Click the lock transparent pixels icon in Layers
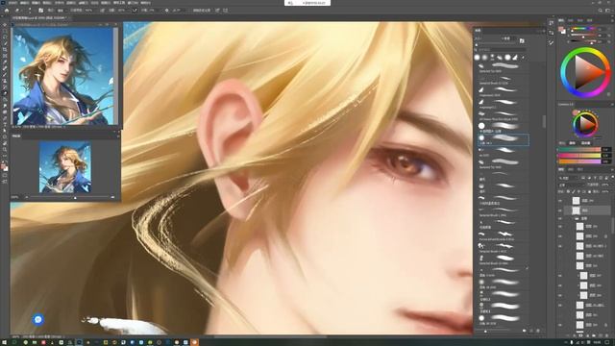The width and height of the screenshot is (615, 346). pyautogui.click(x=568, y=191)
